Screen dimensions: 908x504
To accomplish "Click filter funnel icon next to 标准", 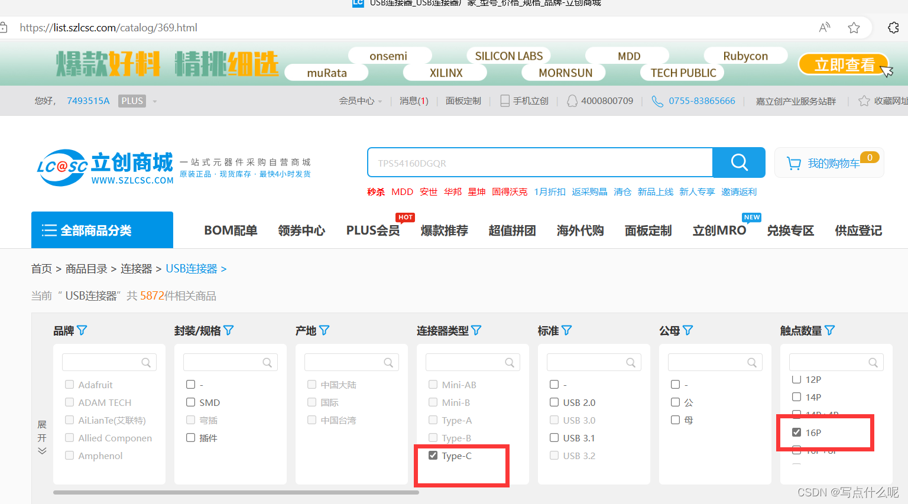I will click(x=567, y=330).
